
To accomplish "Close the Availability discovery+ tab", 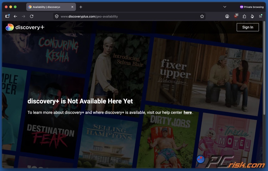I will pos(72,7).
